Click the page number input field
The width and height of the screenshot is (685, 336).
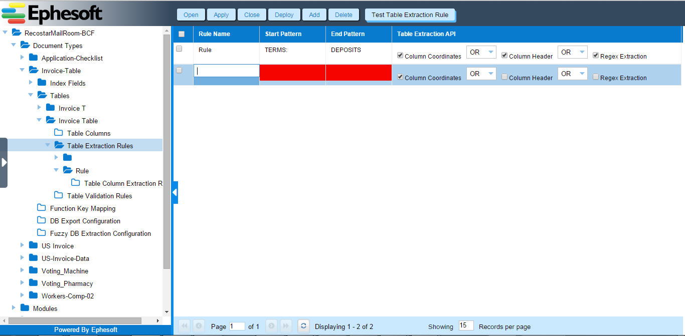(x=237, y=326)
